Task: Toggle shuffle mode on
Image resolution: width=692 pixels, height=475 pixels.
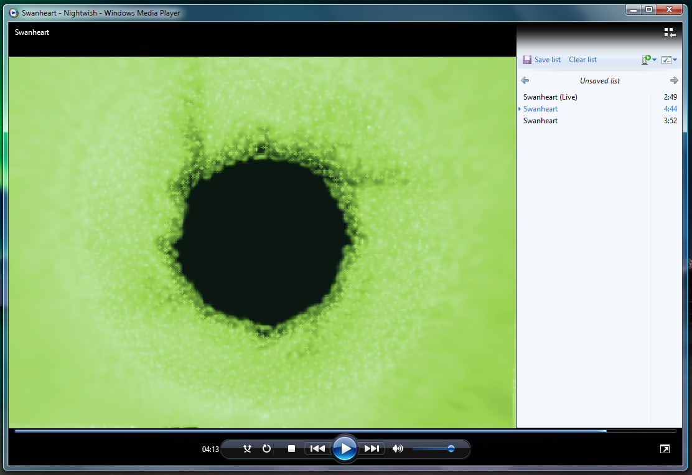Action: (x=247, y=448)
